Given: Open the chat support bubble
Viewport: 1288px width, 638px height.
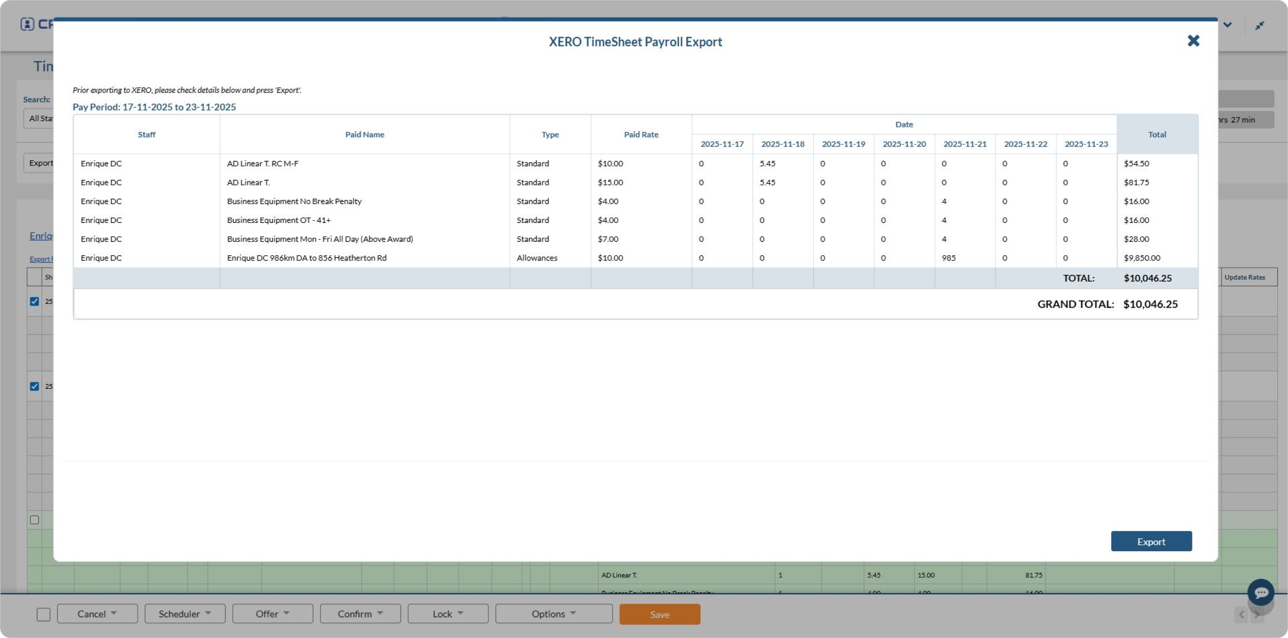Looking at the screenshot, I should coord(1260,592).
